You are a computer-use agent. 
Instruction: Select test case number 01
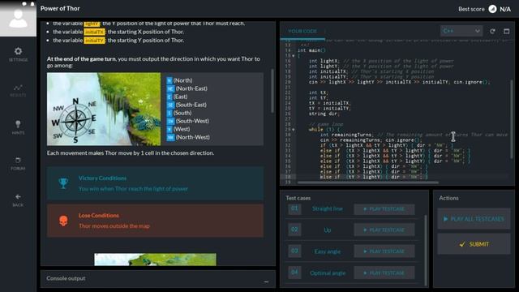(294, 208)
